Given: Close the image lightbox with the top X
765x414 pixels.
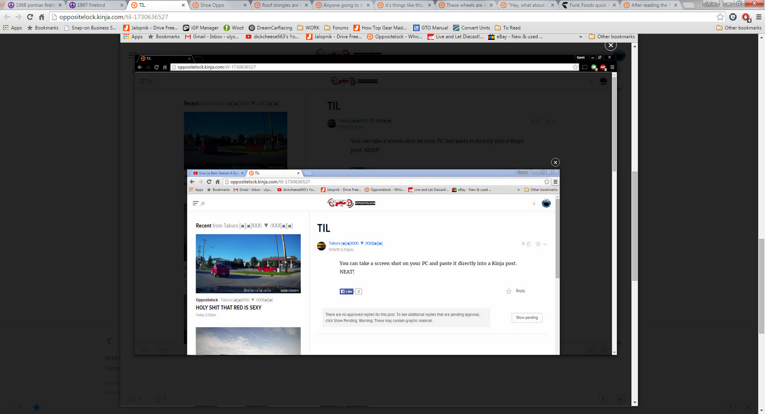Looking at the screenshot, I should (611, 45).
